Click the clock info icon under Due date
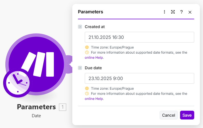This screenshot has width=203, height=128. 87,93
